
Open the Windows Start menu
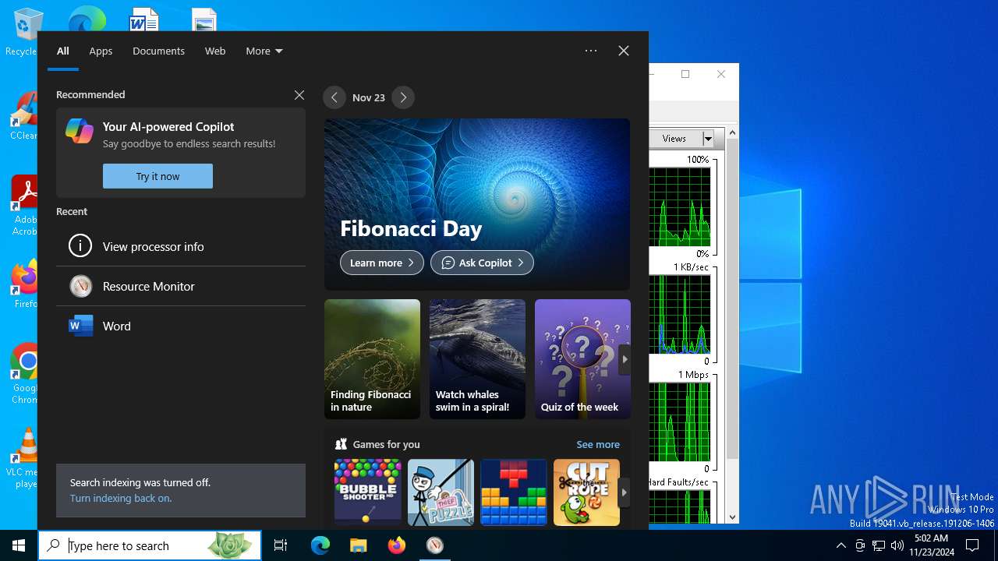tap(19, 545)
